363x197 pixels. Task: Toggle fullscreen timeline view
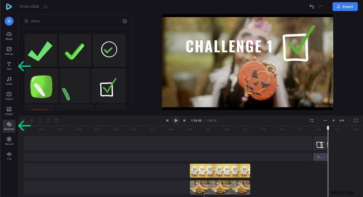click(x=355, y=120)
